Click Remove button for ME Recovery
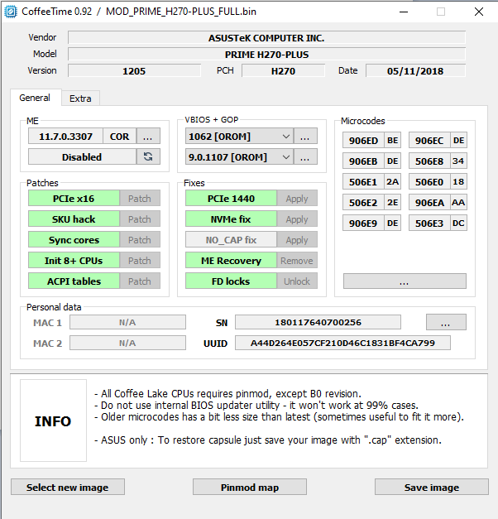498x519 pixels. pos(297,260)
